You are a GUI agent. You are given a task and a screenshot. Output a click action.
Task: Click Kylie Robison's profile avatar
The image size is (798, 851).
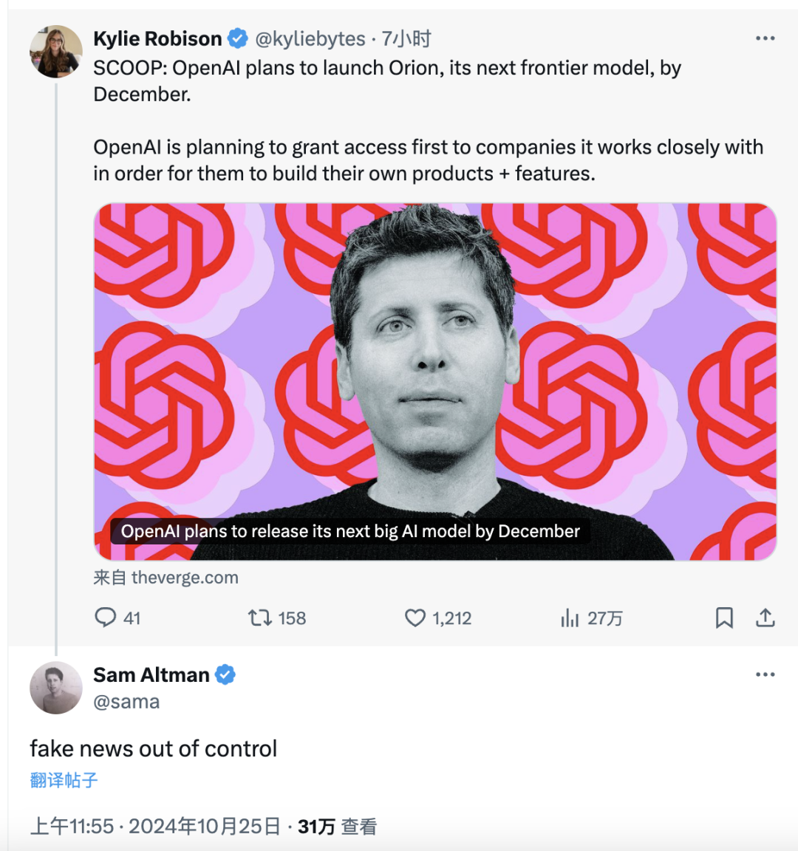tap(56, 52)
